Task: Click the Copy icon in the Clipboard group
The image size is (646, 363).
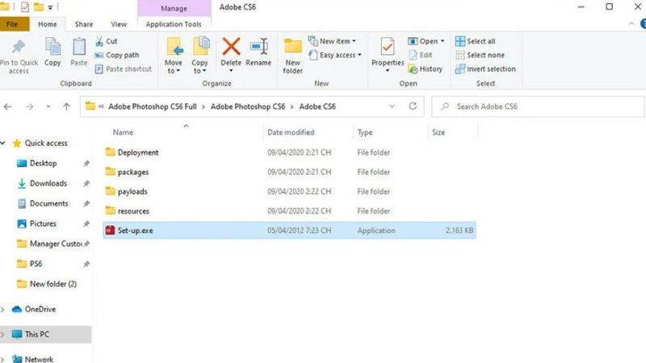Action: coord(52,50)
